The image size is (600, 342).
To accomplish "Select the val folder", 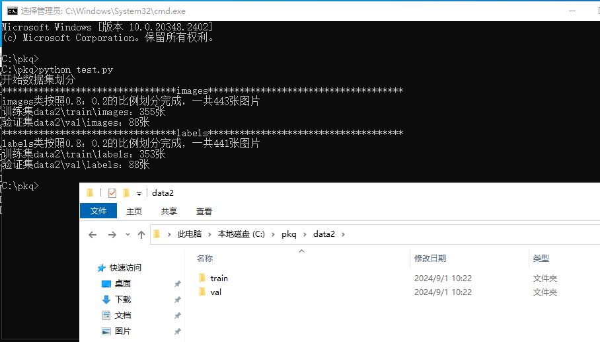I will coord(216,292).
